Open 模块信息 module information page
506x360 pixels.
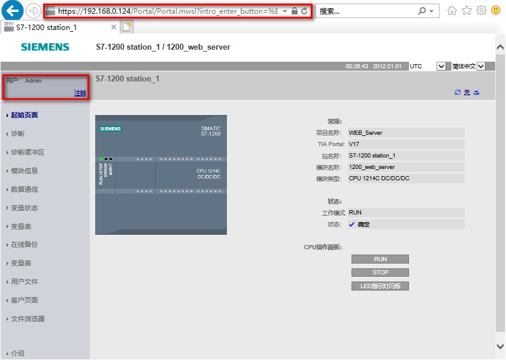25,171
